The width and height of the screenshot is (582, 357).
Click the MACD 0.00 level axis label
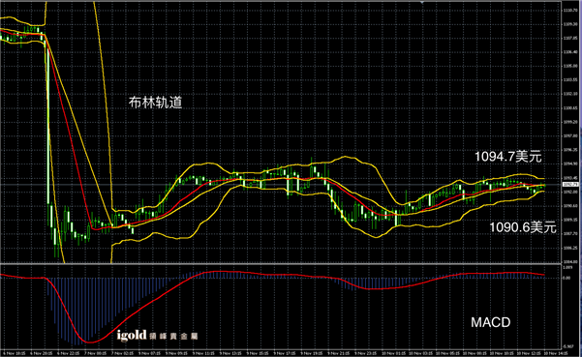(x=567, y=278)
